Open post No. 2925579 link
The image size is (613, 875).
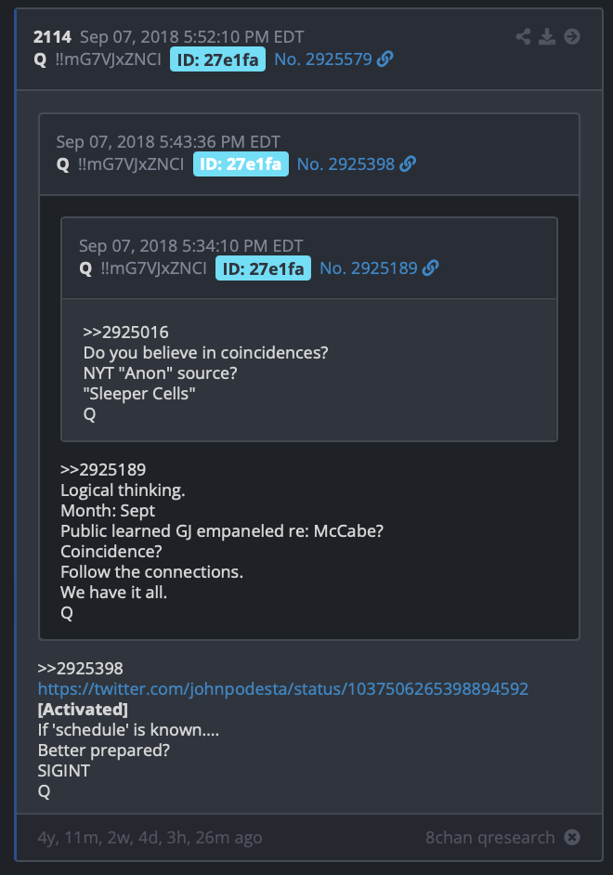323,59
